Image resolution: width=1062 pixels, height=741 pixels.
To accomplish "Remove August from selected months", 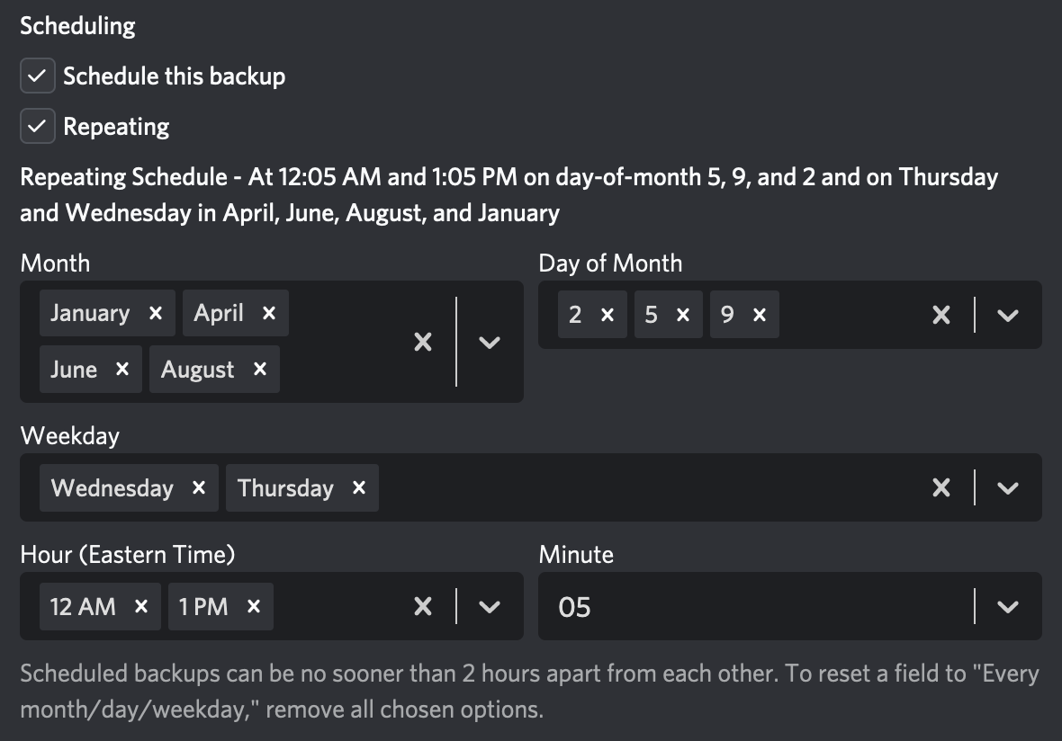I will 259,370.
